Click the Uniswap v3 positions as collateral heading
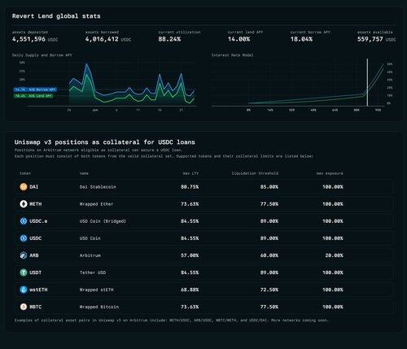 [x=105, y=142]
